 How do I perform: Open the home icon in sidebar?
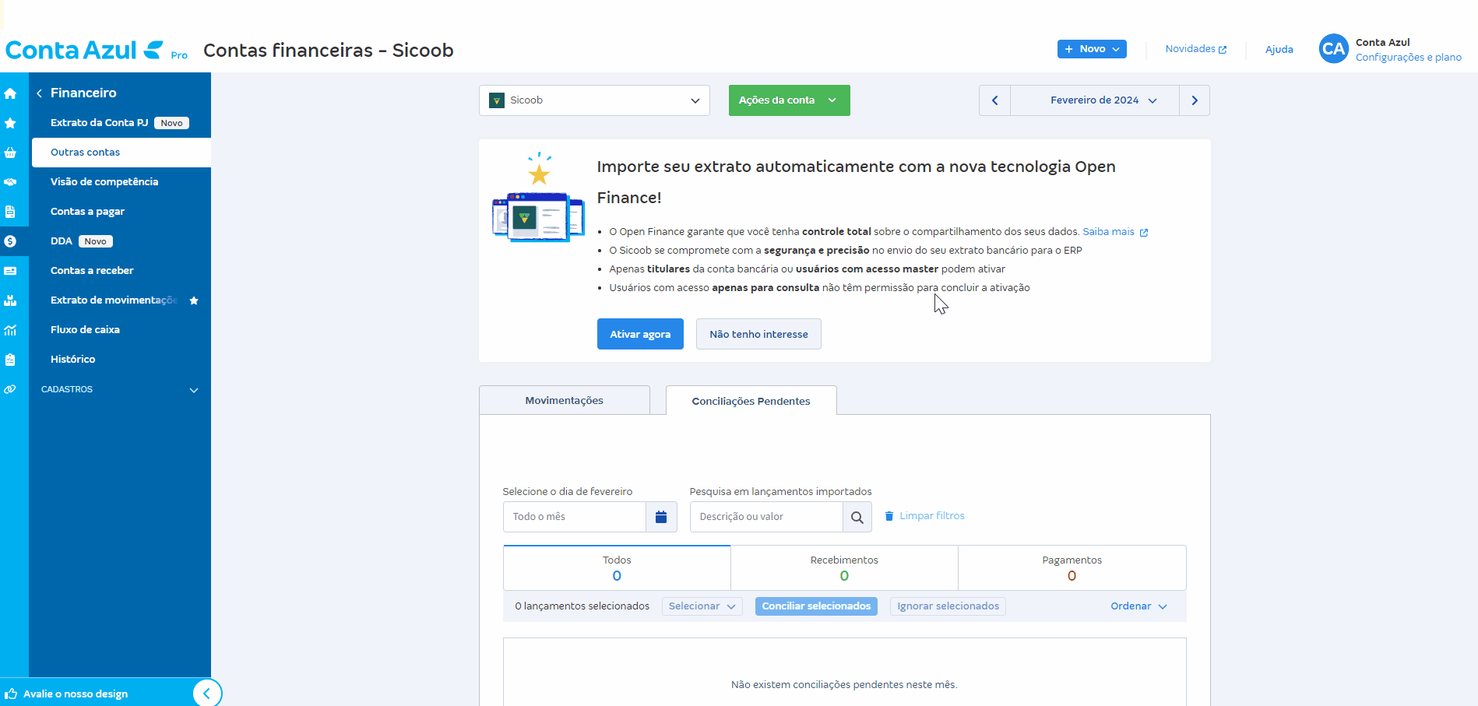[10, 93]
